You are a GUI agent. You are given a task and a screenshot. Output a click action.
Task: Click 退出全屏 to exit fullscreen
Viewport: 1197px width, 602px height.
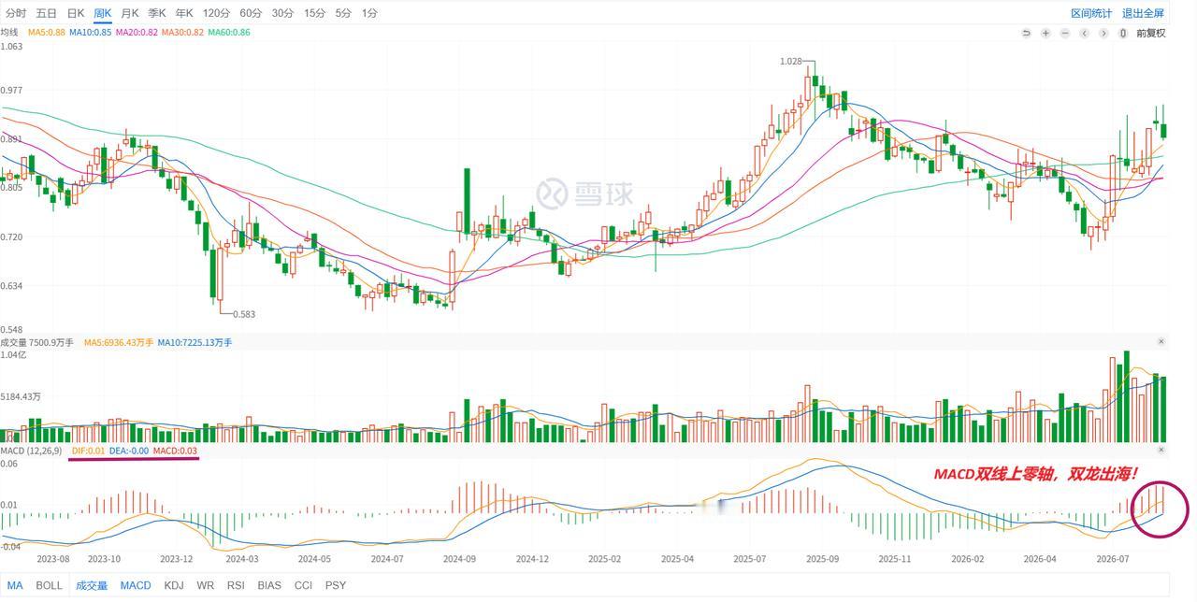click(1143, 13)
